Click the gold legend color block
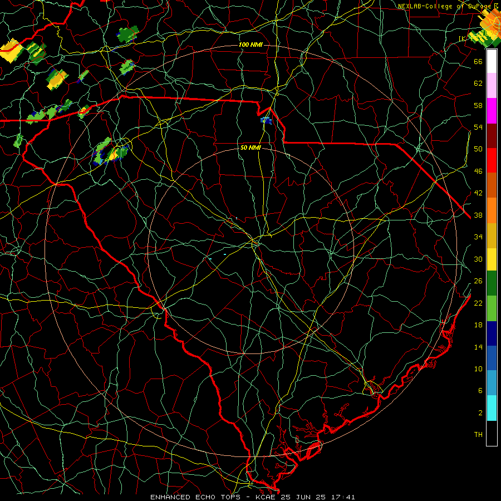This screenshot has height=501, width=501. [x=492, y=235]
